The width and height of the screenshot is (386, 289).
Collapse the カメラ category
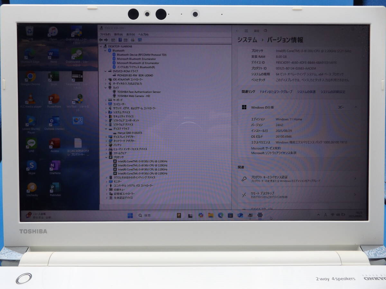pos(106,88)
